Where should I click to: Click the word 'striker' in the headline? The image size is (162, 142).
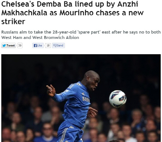point(13,22)
